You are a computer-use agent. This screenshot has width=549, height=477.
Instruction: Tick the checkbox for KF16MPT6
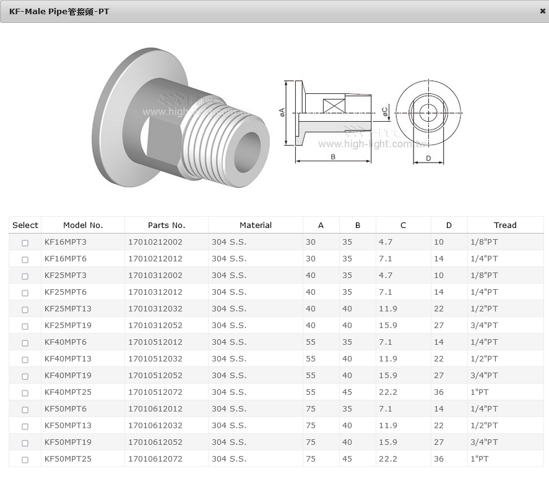pos(25,260)
